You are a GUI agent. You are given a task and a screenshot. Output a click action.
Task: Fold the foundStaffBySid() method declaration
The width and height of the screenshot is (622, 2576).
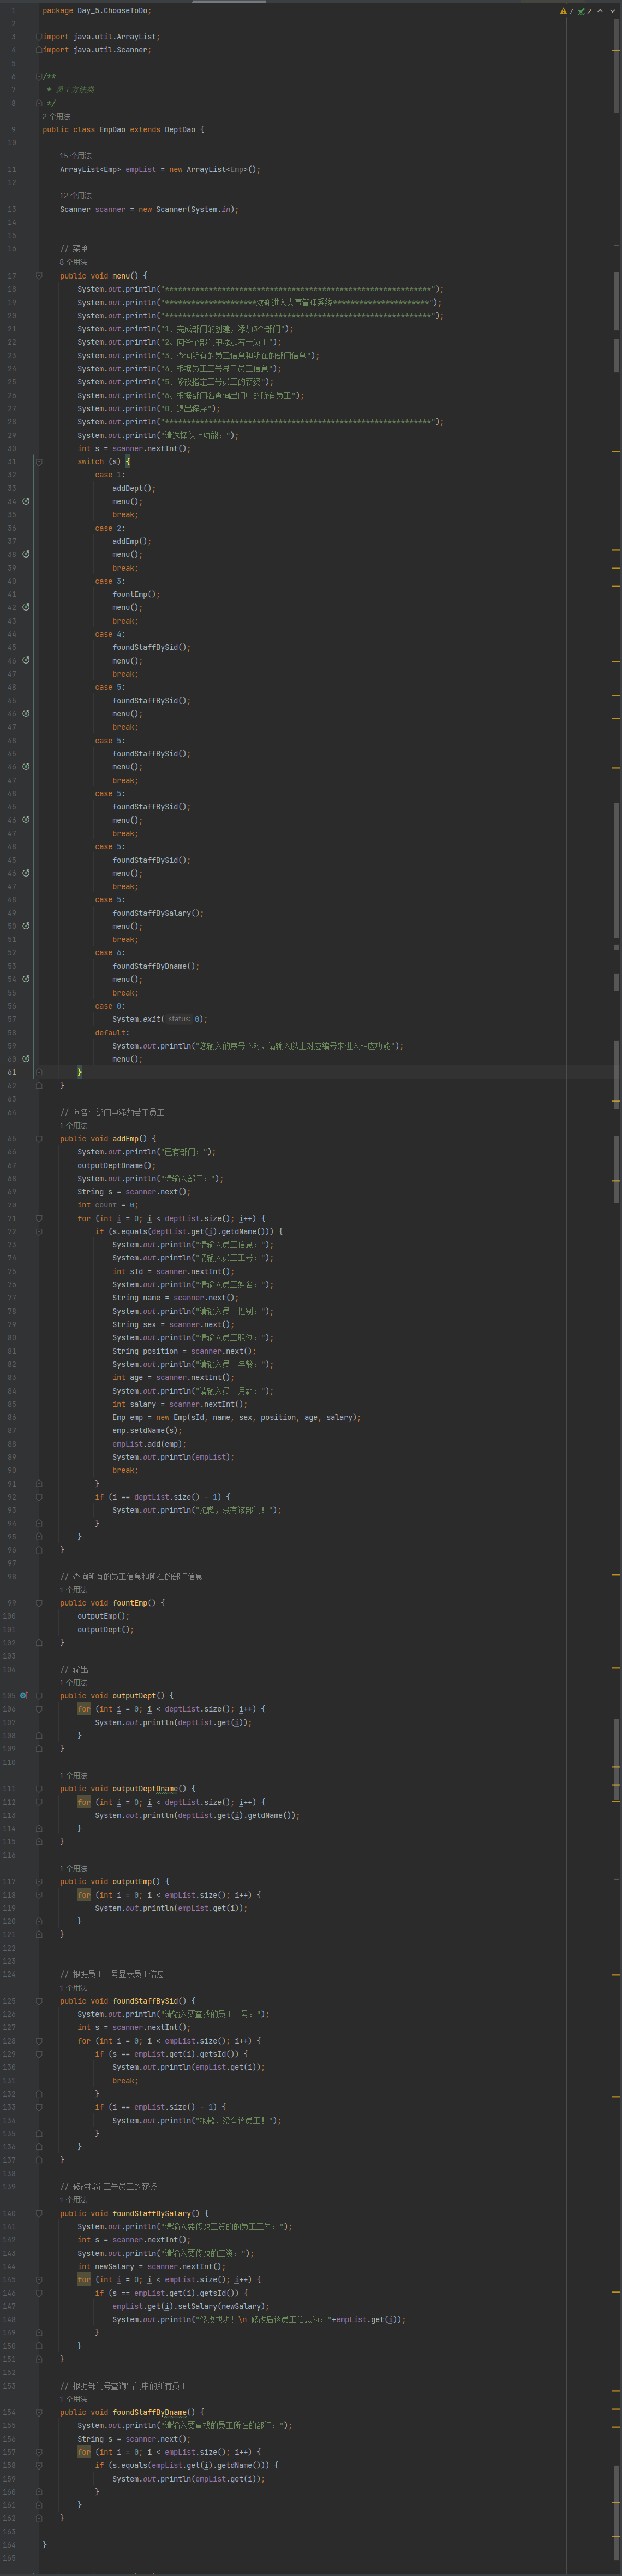(x=39, y=2001)
